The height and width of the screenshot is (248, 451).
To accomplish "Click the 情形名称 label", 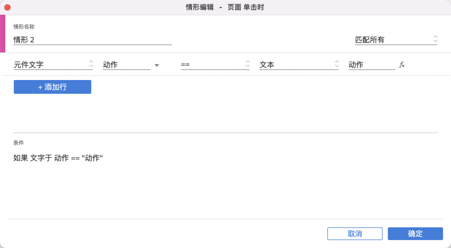I will (x=24, y=27).
